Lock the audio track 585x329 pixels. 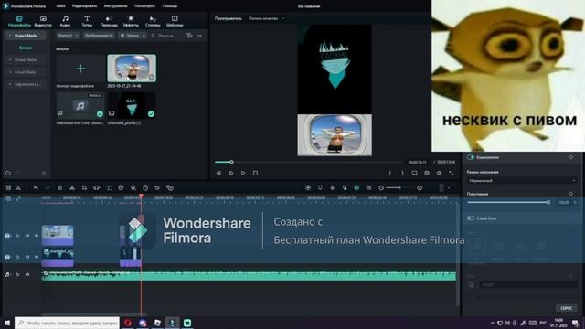pos(17,274)
